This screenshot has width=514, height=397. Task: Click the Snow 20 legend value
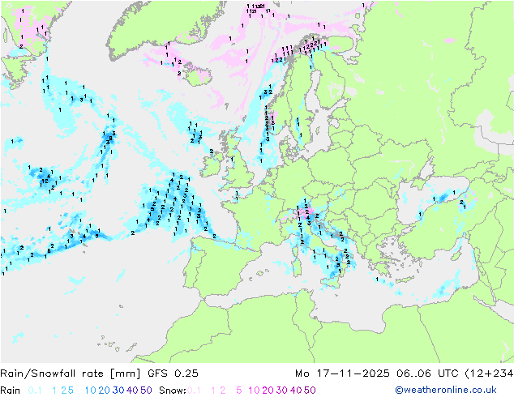click(x=268, y=391)
